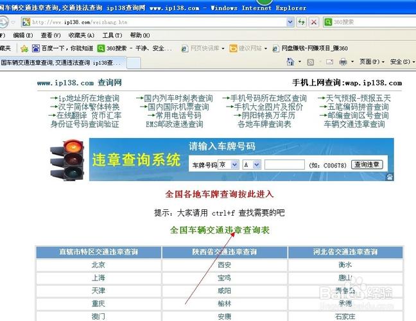The height and width of the screenshot is (321, 416).
Task: Open the 页面(P) dropdown menu
Action: coord(372,62)
